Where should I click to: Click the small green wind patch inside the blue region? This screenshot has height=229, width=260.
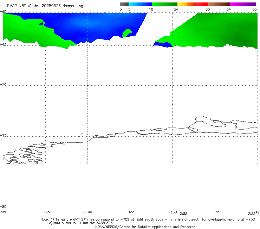(127, 33)
